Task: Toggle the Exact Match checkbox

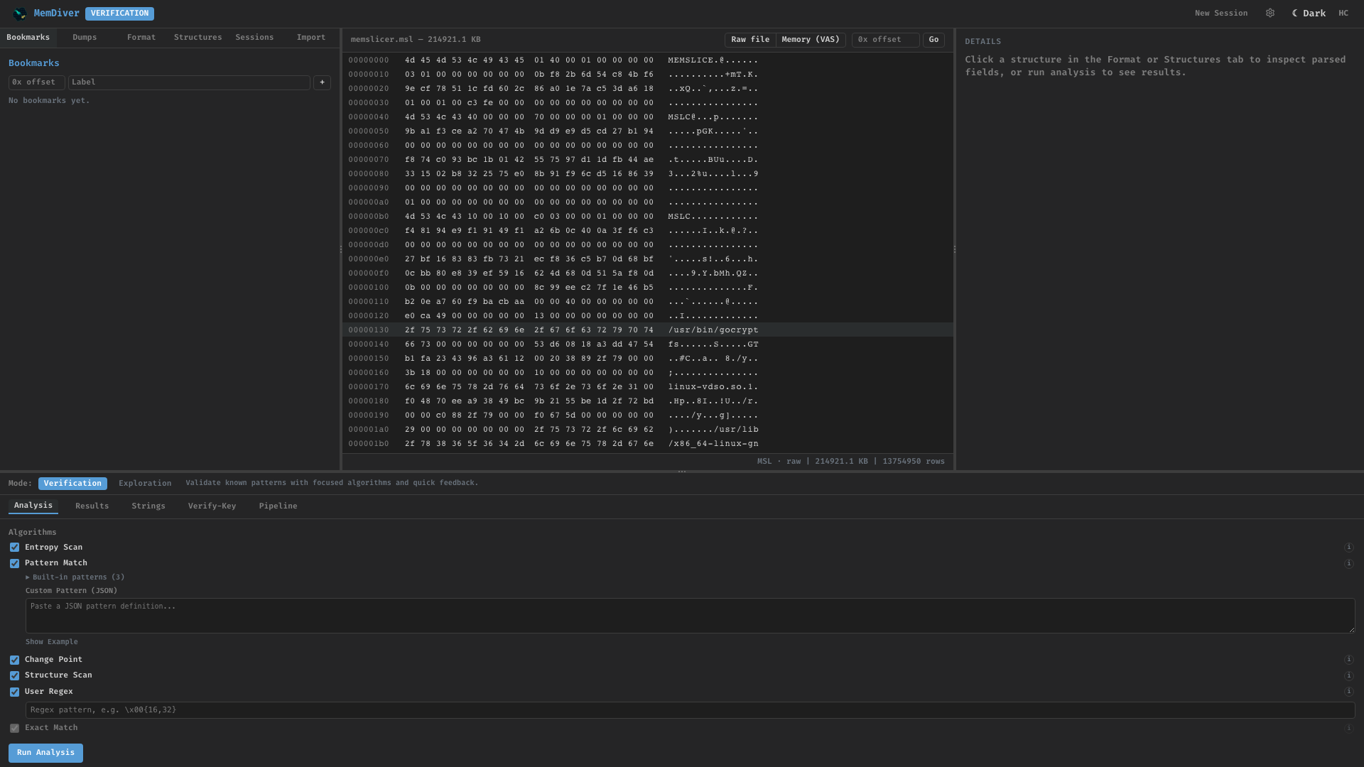Action: coord(14,729)
